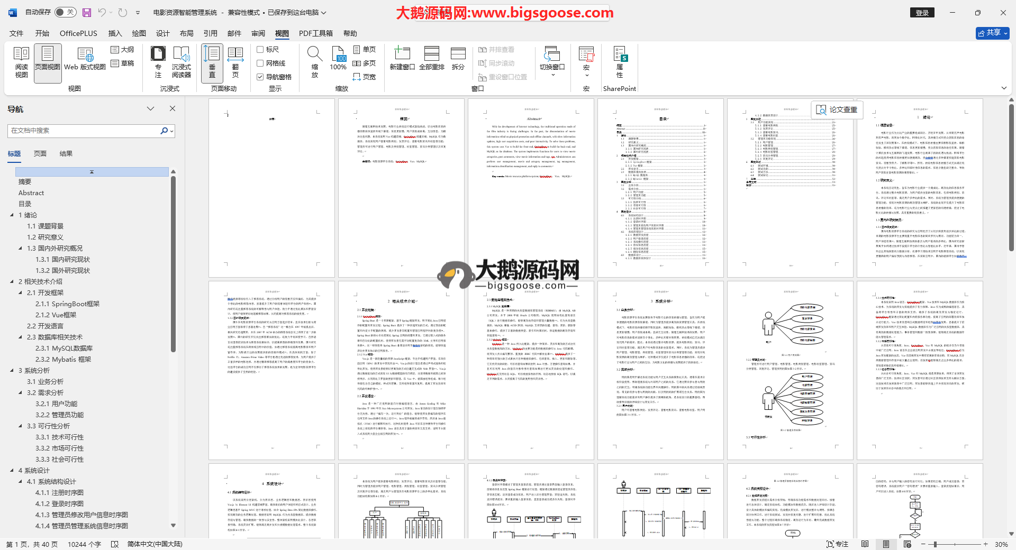The height and width of the screenshot is (550, 1016).
Task: Open a New Window (新建窗口)
Action: click(x=402, y=59)
